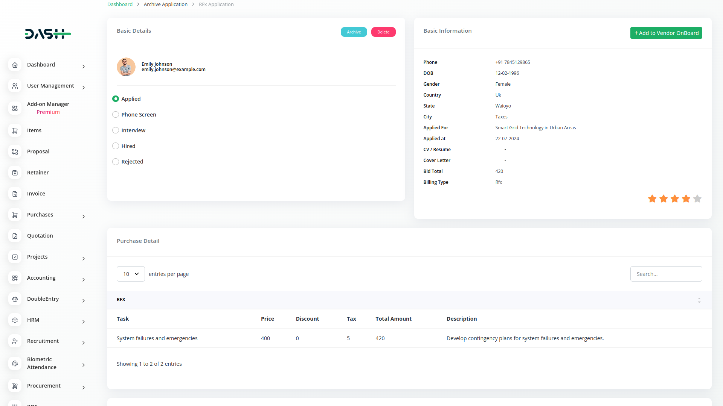
Task: Select the Phone Screen radio option
Action: point(116,115)
